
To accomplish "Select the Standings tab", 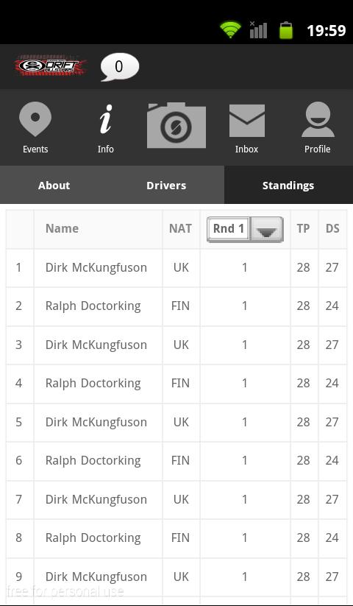I will click(x=288, y=185).
